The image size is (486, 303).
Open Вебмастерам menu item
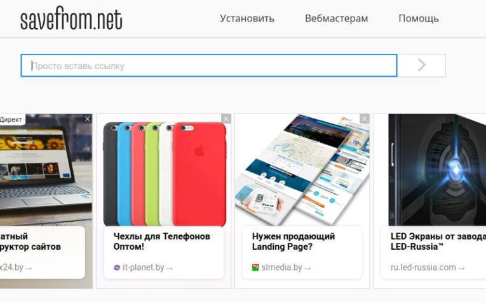click(337, 18)
